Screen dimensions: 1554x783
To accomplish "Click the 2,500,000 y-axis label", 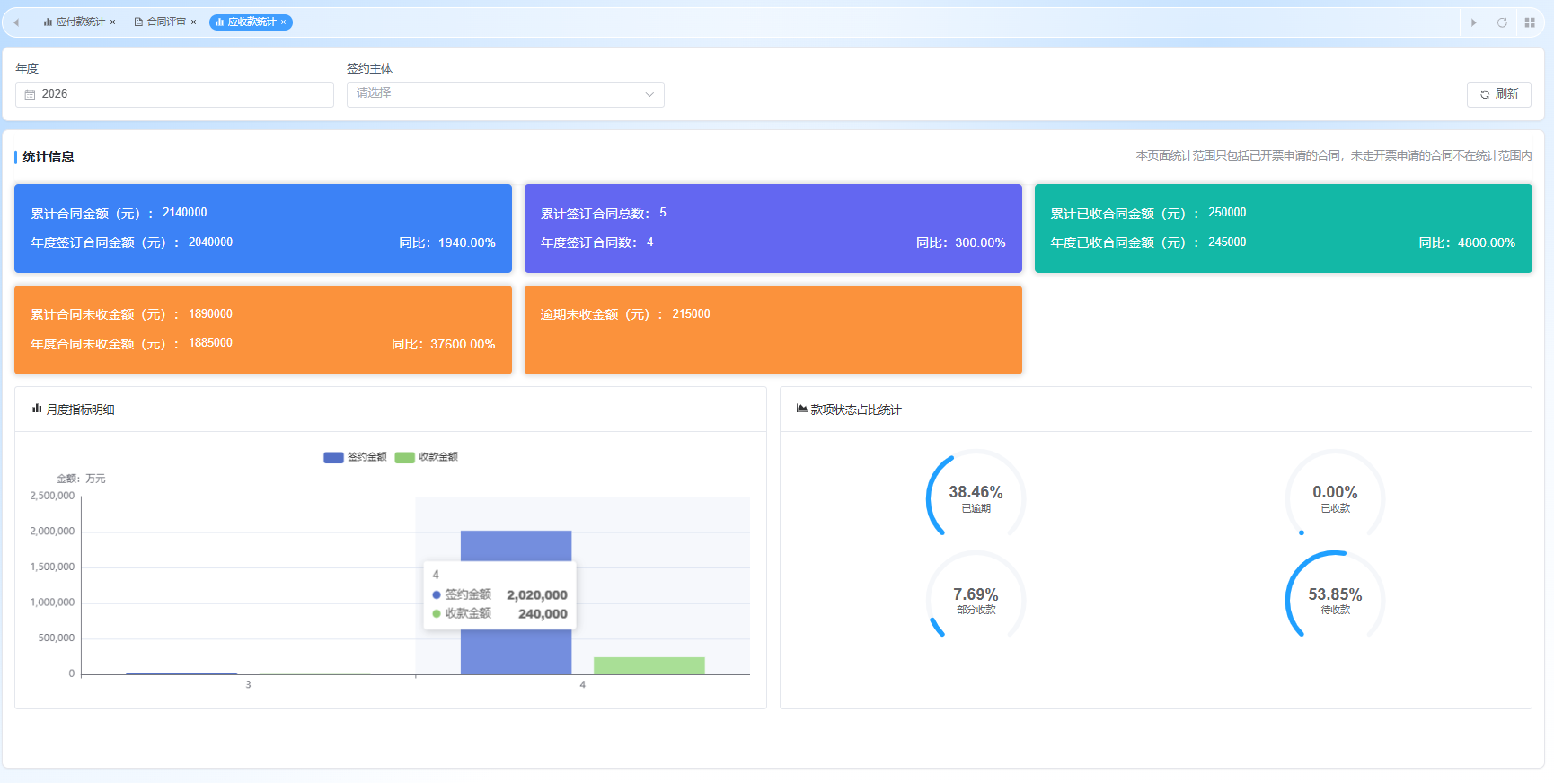I will (x=52, y=496).
